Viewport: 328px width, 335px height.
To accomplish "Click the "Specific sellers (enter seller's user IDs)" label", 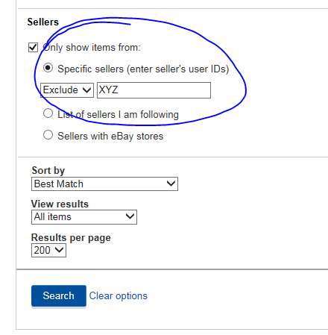I will (143, 69).
